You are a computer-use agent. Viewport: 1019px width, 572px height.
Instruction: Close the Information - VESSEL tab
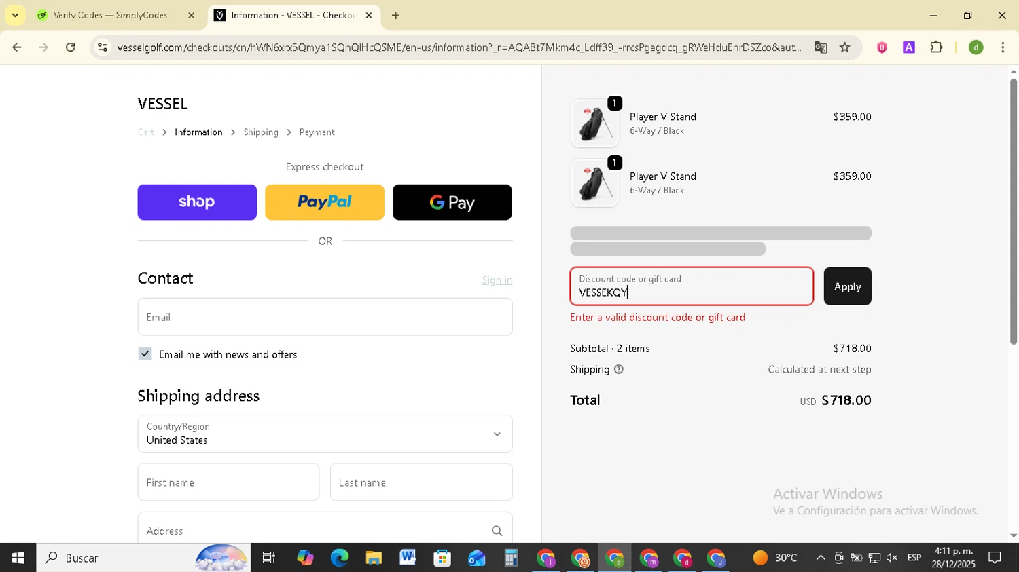click(x=369, y=15)
